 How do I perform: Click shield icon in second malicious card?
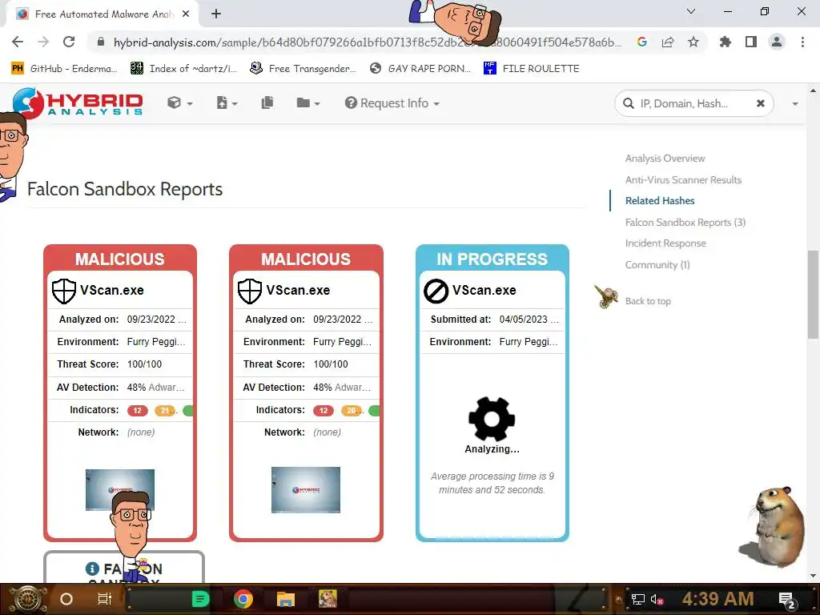tap(250, 291)
